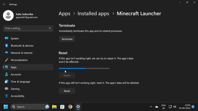Open File Explorer from the taskbar

[54, 107]
